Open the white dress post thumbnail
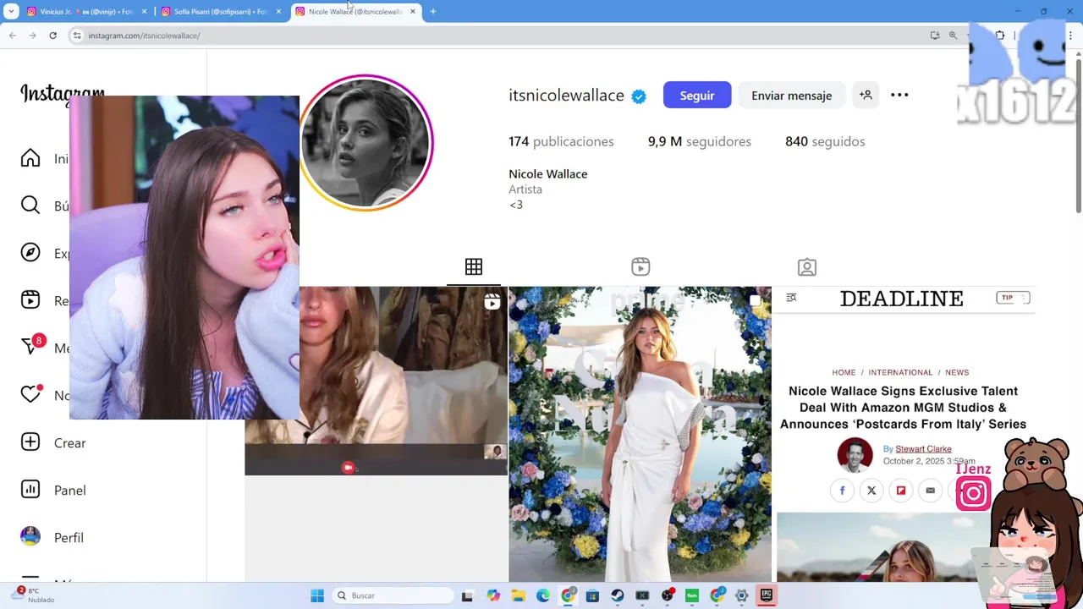Viewport: 1083px width, 609px height. [640, 434]
